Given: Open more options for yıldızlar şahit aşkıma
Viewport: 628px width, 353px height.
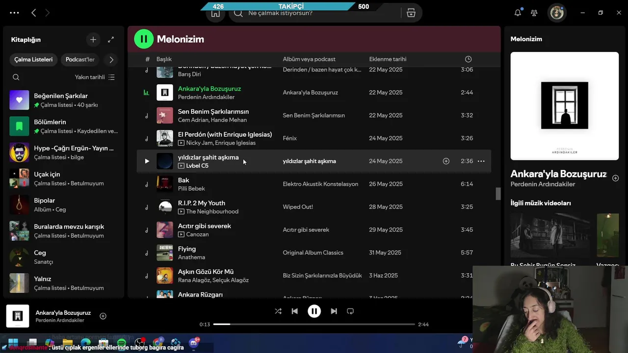Looking at the screenshot, I should pos(481,161).
